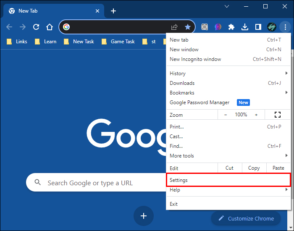The image size is (294, 231).
Task: Click the Copy button
Action: coord(254,168)
